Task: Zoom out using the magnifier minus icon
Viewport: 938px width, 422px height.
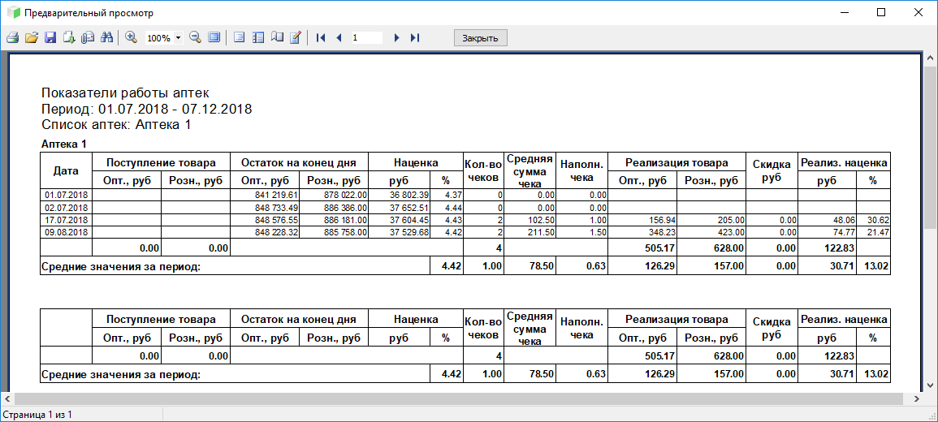Action: tap(195, 38)
